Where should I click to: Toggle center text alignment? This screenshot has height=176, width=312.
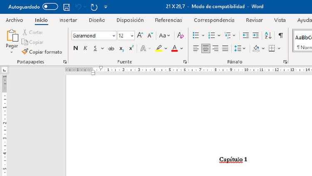(206, 49)
